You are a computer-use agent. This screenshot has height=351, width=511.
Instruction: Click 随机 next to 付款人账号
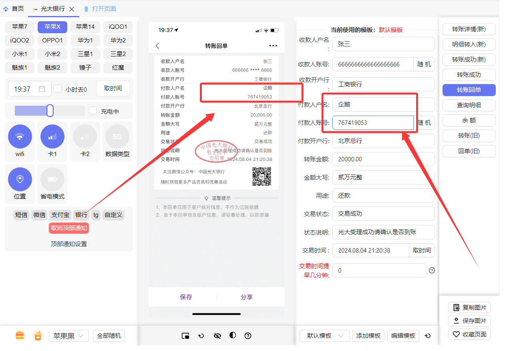click(x=424, y=122)
